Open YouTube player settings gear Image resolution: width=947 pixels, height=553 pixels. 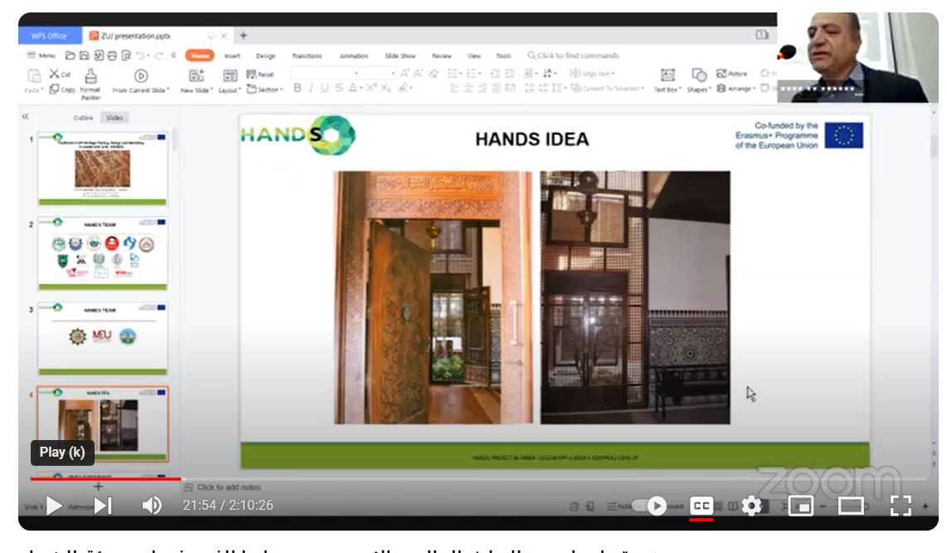[751, 505]
